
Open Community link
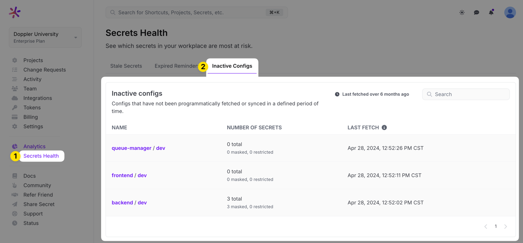tap(37, 186)
